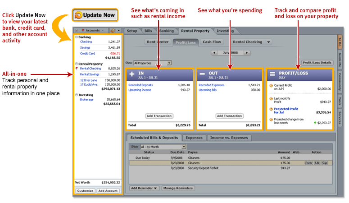Viewport: 349px width, 203px height.
Task: Open the Services side tab
Action: click(x=340, y=118)
